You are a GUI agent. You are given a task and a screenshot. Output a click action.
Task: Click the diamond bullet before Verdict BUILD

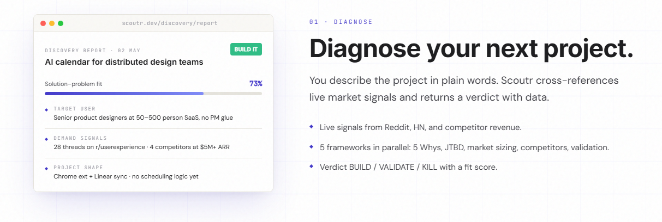312,166
